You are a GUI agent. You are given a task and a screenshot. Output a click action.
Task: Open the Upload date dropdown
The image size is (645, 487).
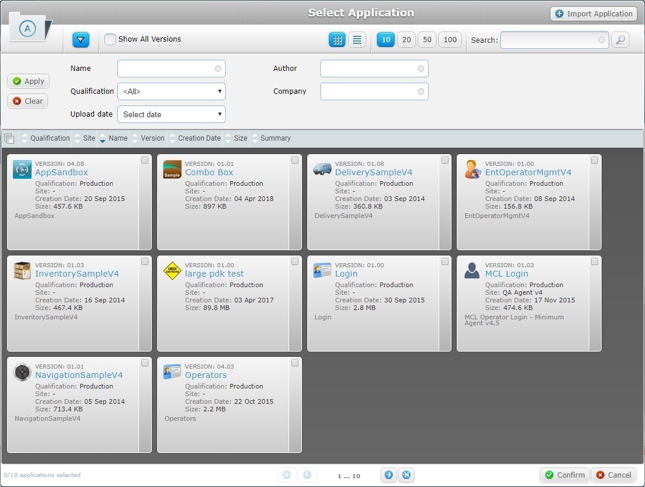(x=171, y=114)
